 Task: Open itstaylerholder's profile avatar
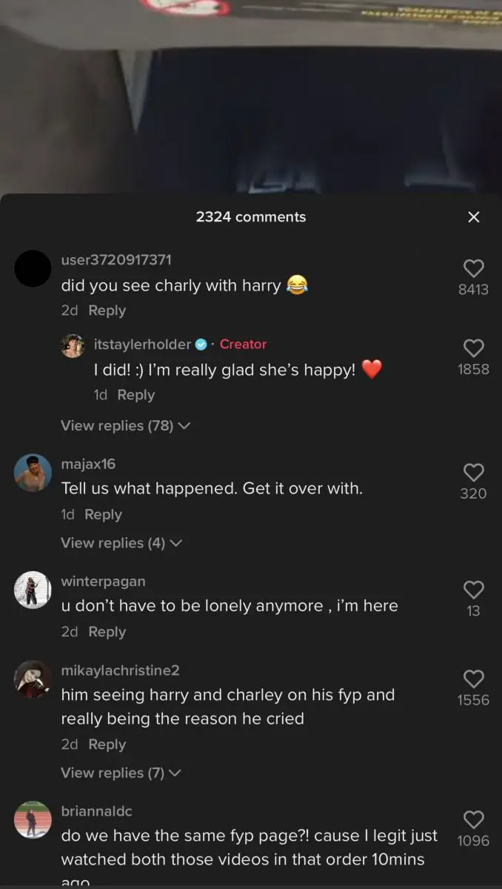(x=73, y=345)
